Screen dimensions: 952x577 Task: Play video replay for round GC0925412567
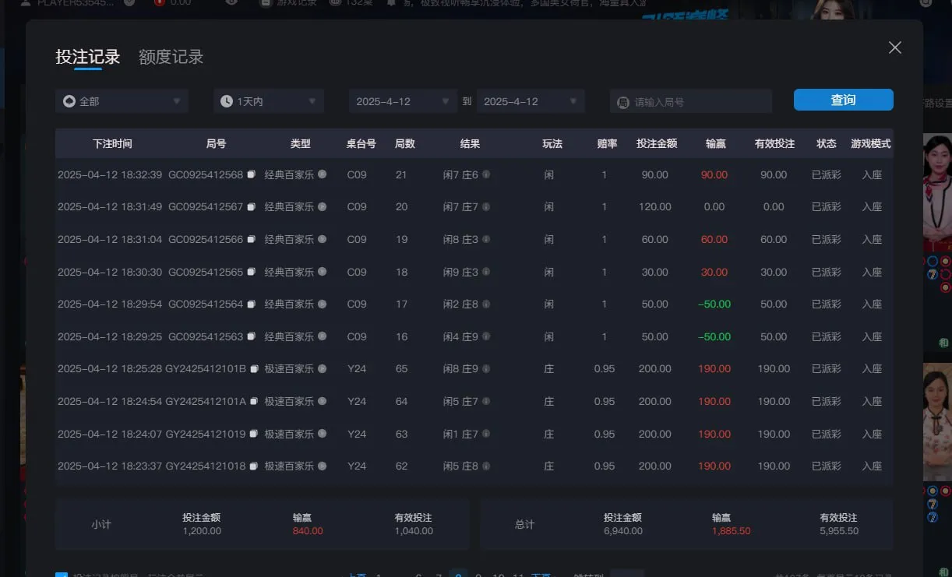[x=323, y=207]
